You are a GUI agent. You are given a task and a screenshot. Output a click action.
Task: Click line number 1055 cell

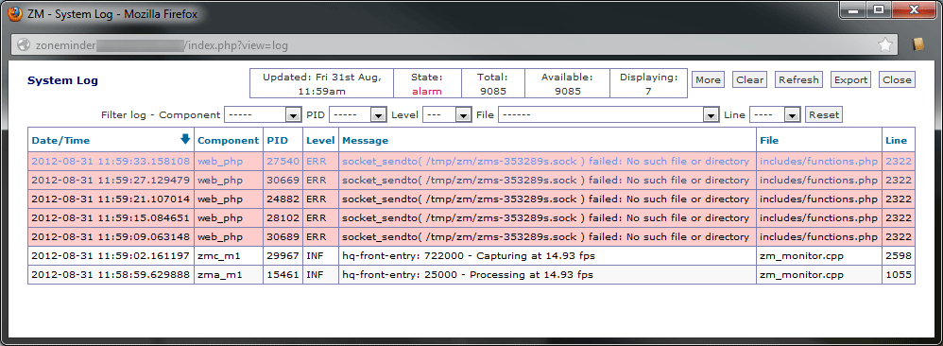pos(899,274)
